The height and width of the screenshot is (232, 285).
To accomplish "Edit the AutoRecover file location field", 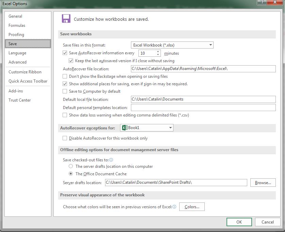I will [203, 69].
